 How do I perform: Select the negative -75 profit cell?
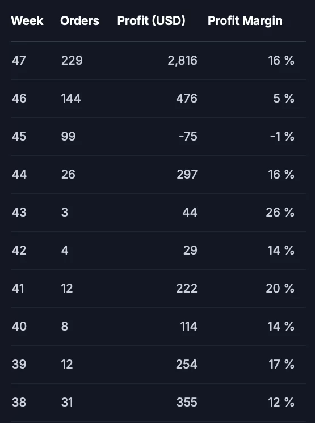click(x=188, y=137)
